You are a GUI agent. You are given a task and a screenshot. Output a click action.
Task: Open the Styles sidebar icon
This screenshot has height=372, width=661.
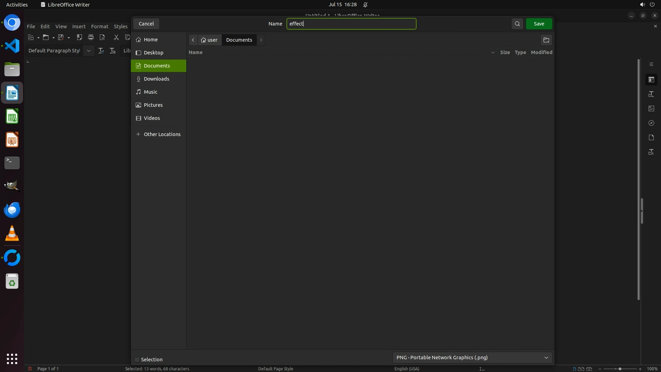(x=651, y=94)
